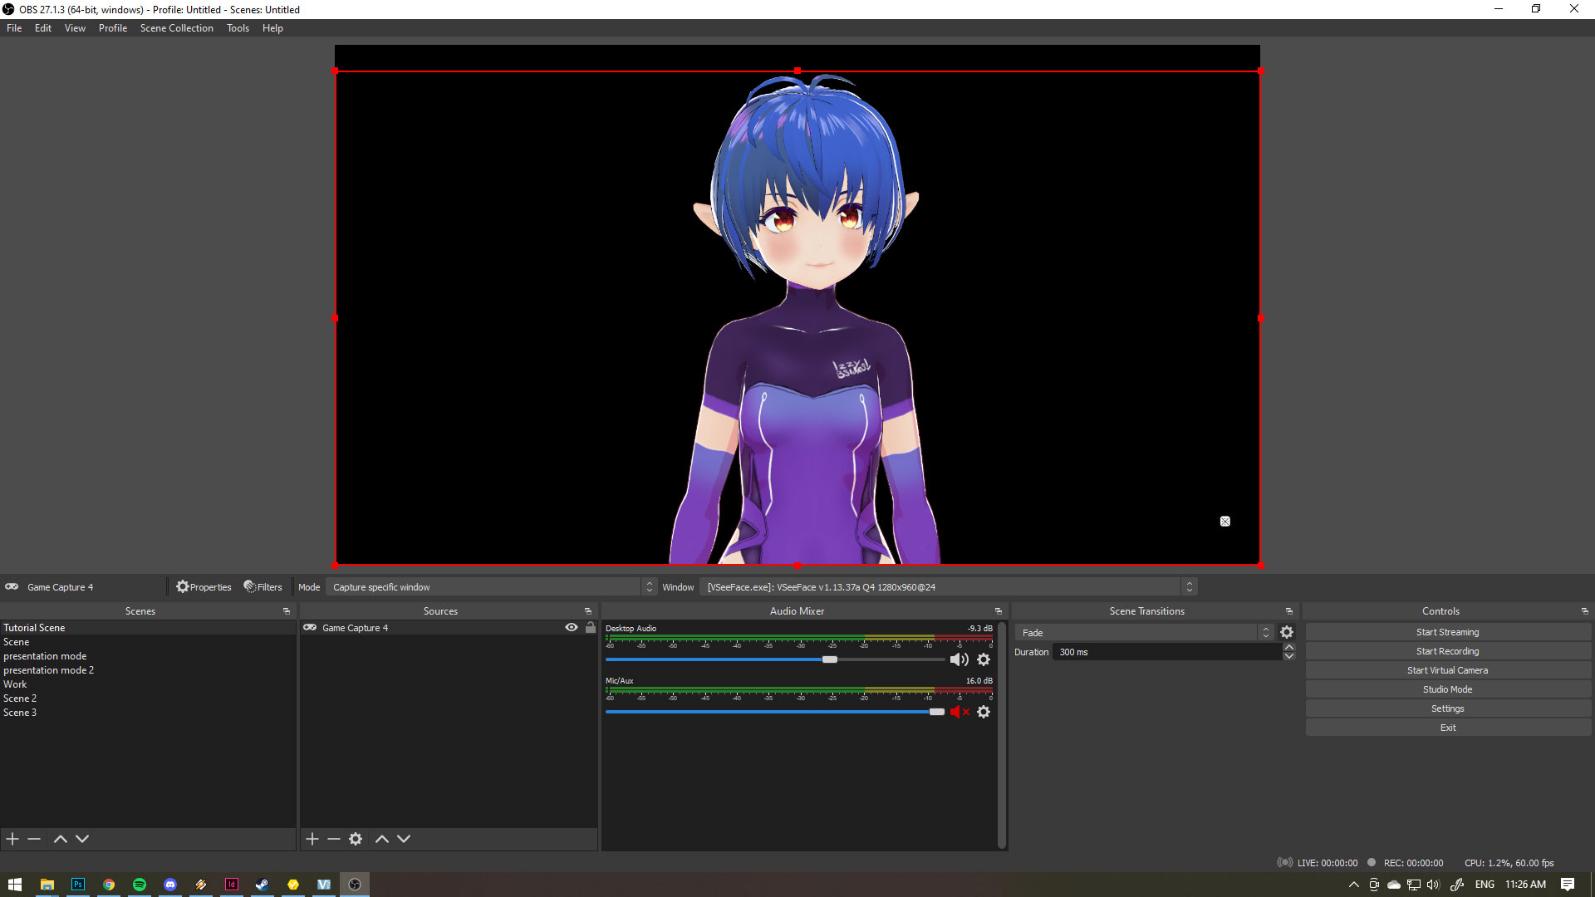
Task: Select the Tutorial Scene scene
Action: 148,628
